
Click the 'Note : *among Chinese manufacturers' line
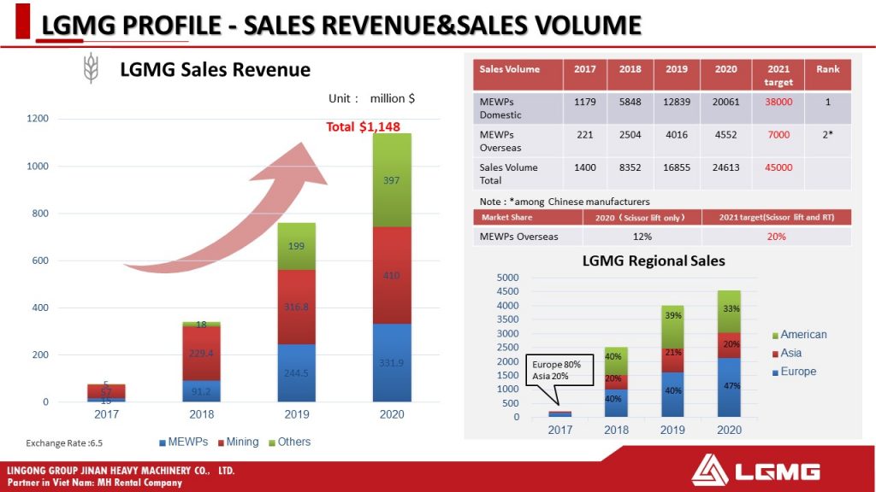coord(565,202)
